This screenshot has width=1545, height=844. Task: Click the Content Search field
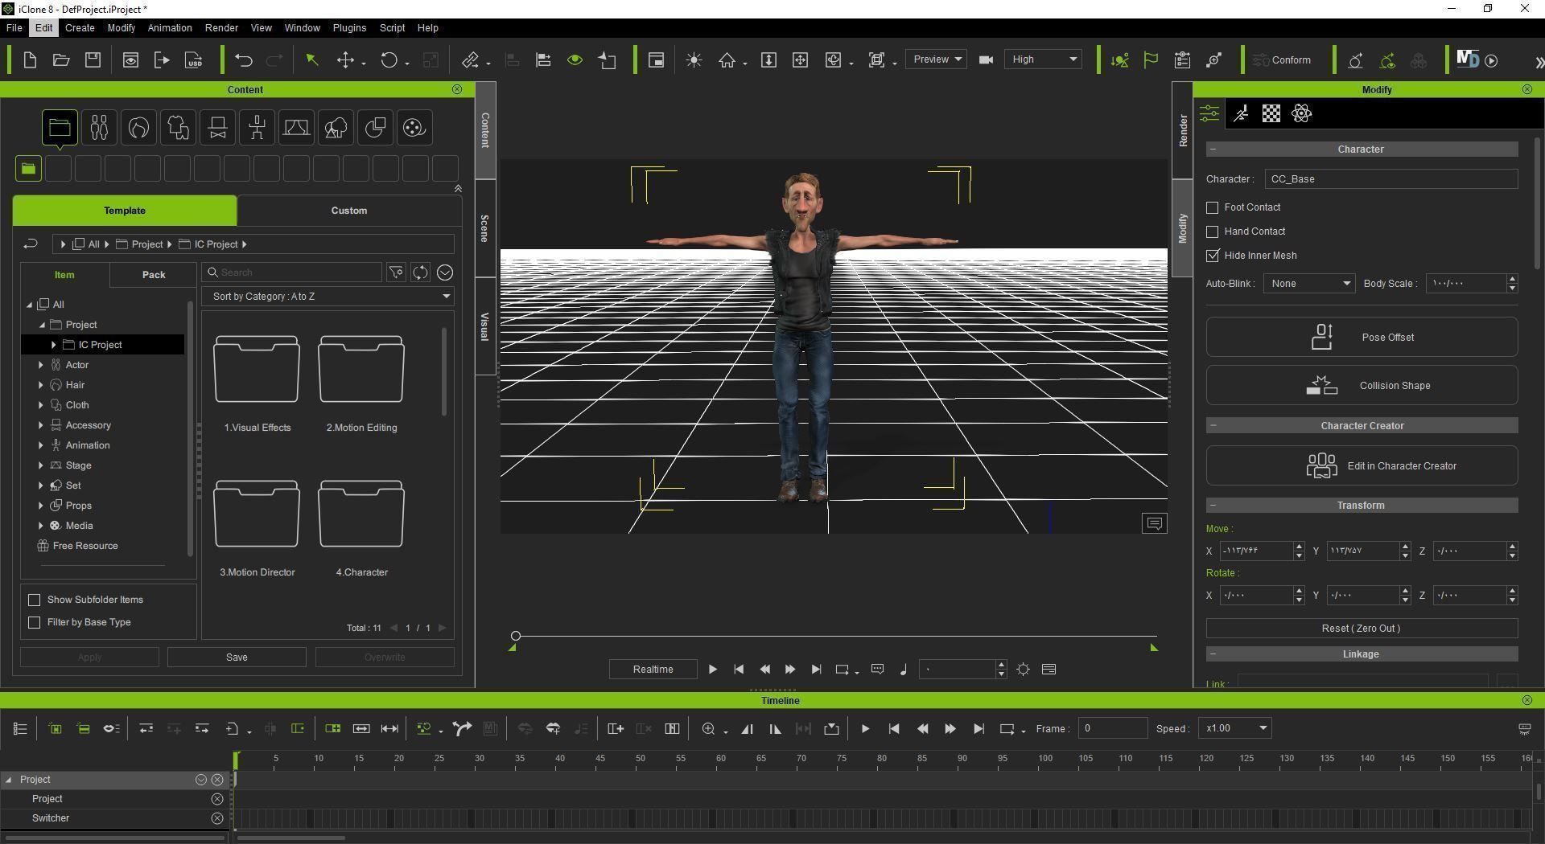click(291, 272)
